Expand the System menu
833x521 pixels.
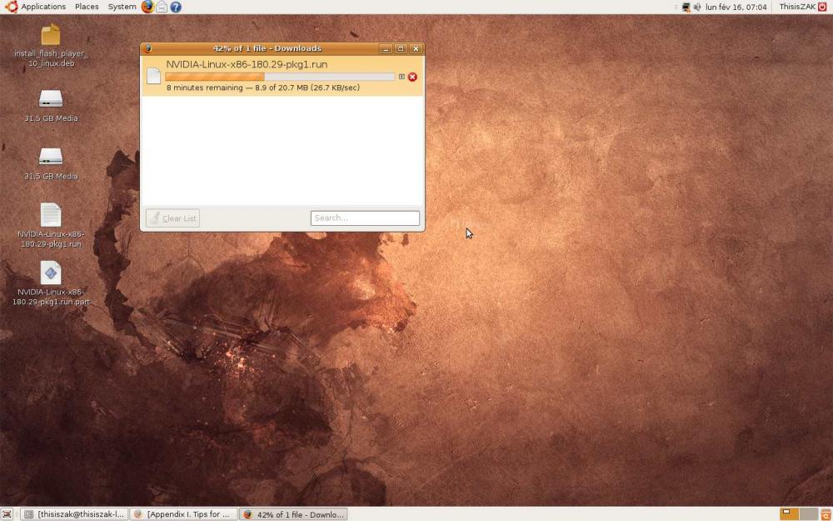[122, 7]
